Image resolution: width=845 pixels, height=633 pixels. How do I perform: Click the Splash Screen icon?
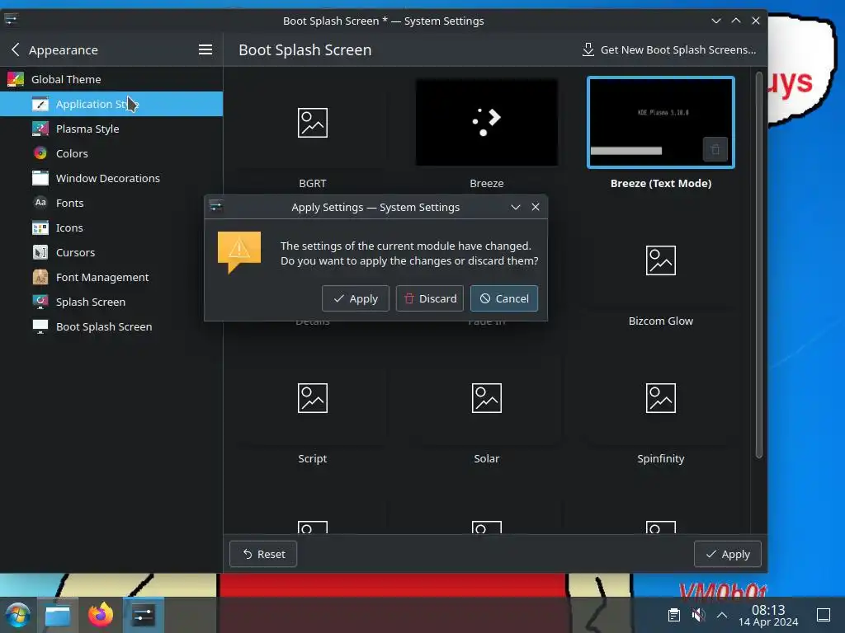coord(40,302)
